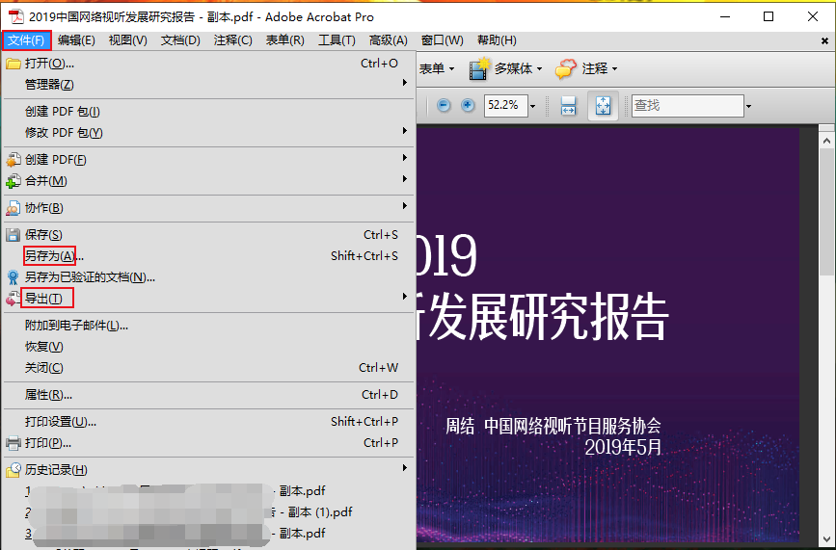The image size is (836, 550).
Task: Click the 合并 plus icon
Action: point(13,181)
